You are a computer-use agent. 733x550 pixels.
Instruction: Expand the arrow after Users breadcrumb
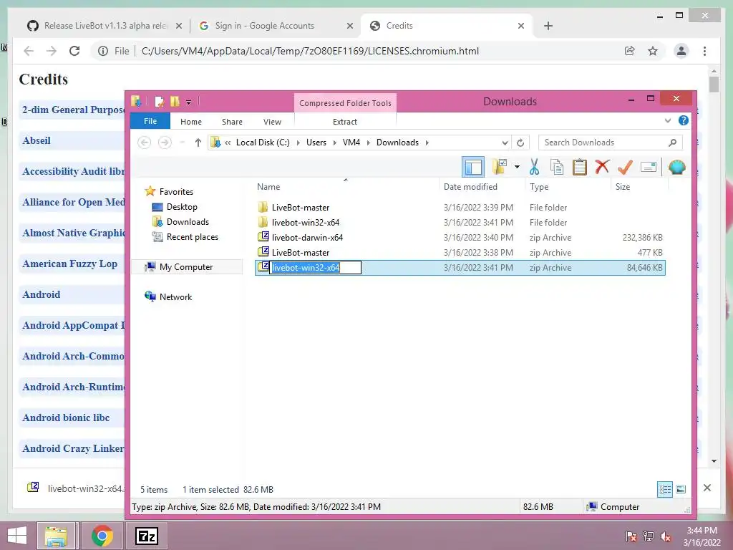click(335, 143)
